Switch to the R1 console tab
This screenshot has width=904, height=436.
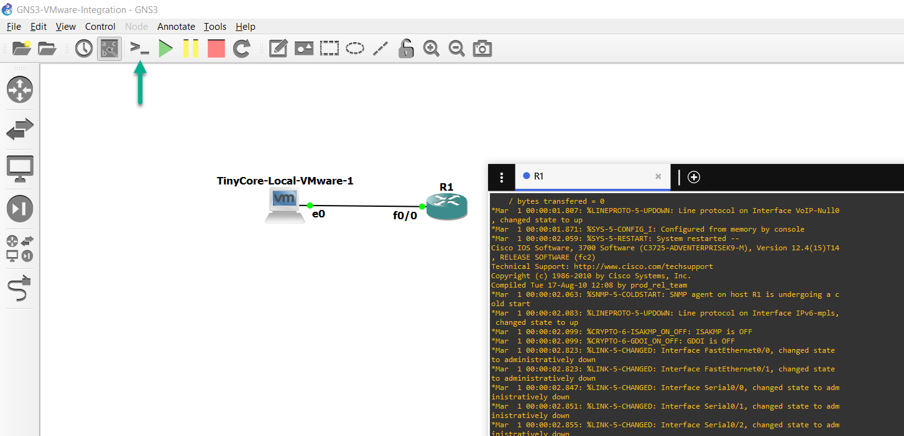(592, 176)
